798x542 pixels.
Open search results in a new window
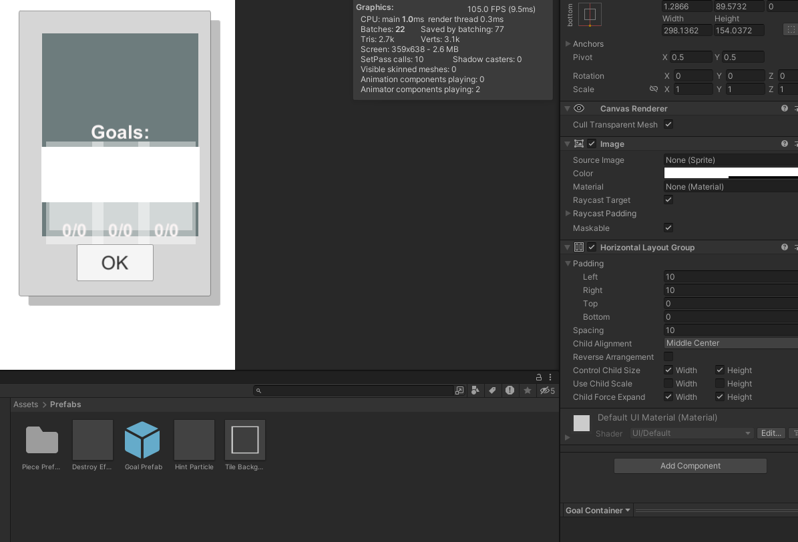click(x=459, y=390)
